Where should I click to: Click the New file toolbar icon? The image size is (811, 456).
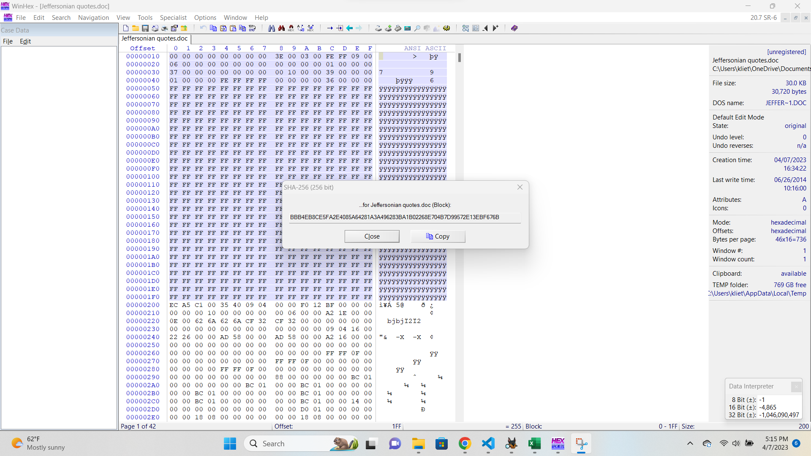126,28
